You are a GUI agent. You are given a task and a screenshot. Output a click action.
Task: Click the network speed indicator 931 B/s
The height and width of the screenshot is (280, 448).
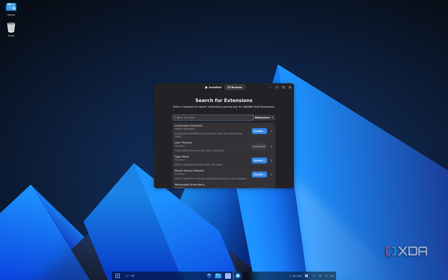[x=296, y=276]
